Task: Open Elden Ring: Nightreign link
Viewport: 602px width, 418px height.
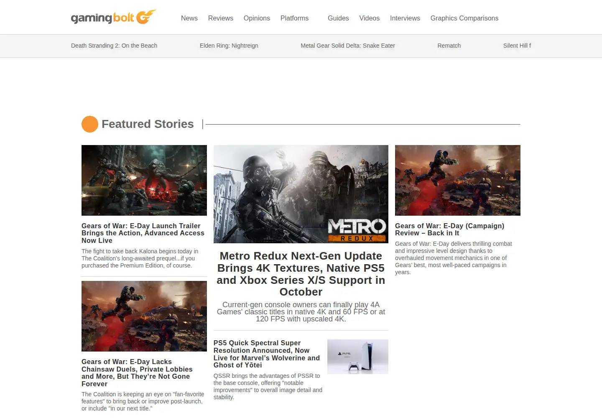Action: (x=229, y=46)
